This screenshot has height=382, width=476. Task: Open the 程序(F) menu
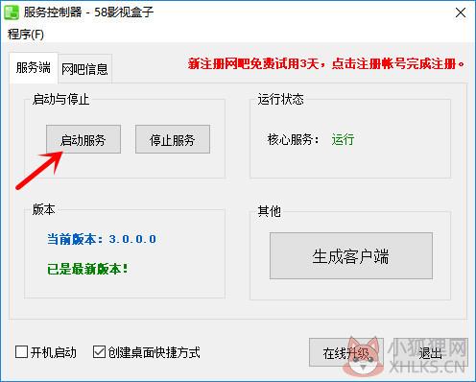pyautogui.click(x=26, y=35)
